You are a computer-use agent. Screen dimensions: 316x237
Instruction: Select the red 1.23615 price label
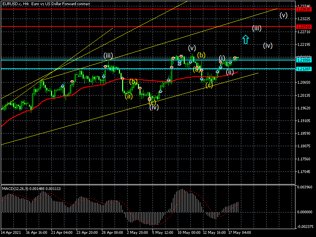pos(304,9)
